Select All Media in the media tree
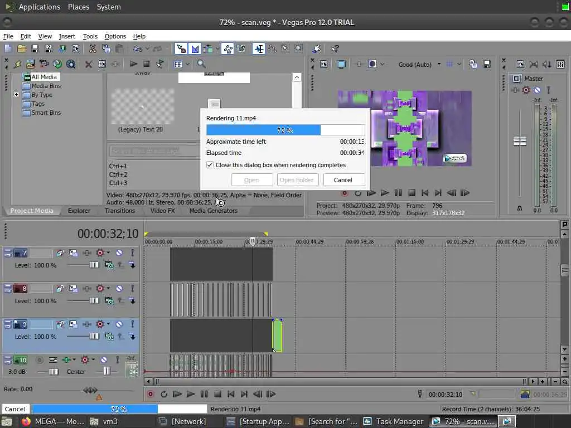Image resolution: width=571 pixels, height=428 pixels. [x=43, y=77]
